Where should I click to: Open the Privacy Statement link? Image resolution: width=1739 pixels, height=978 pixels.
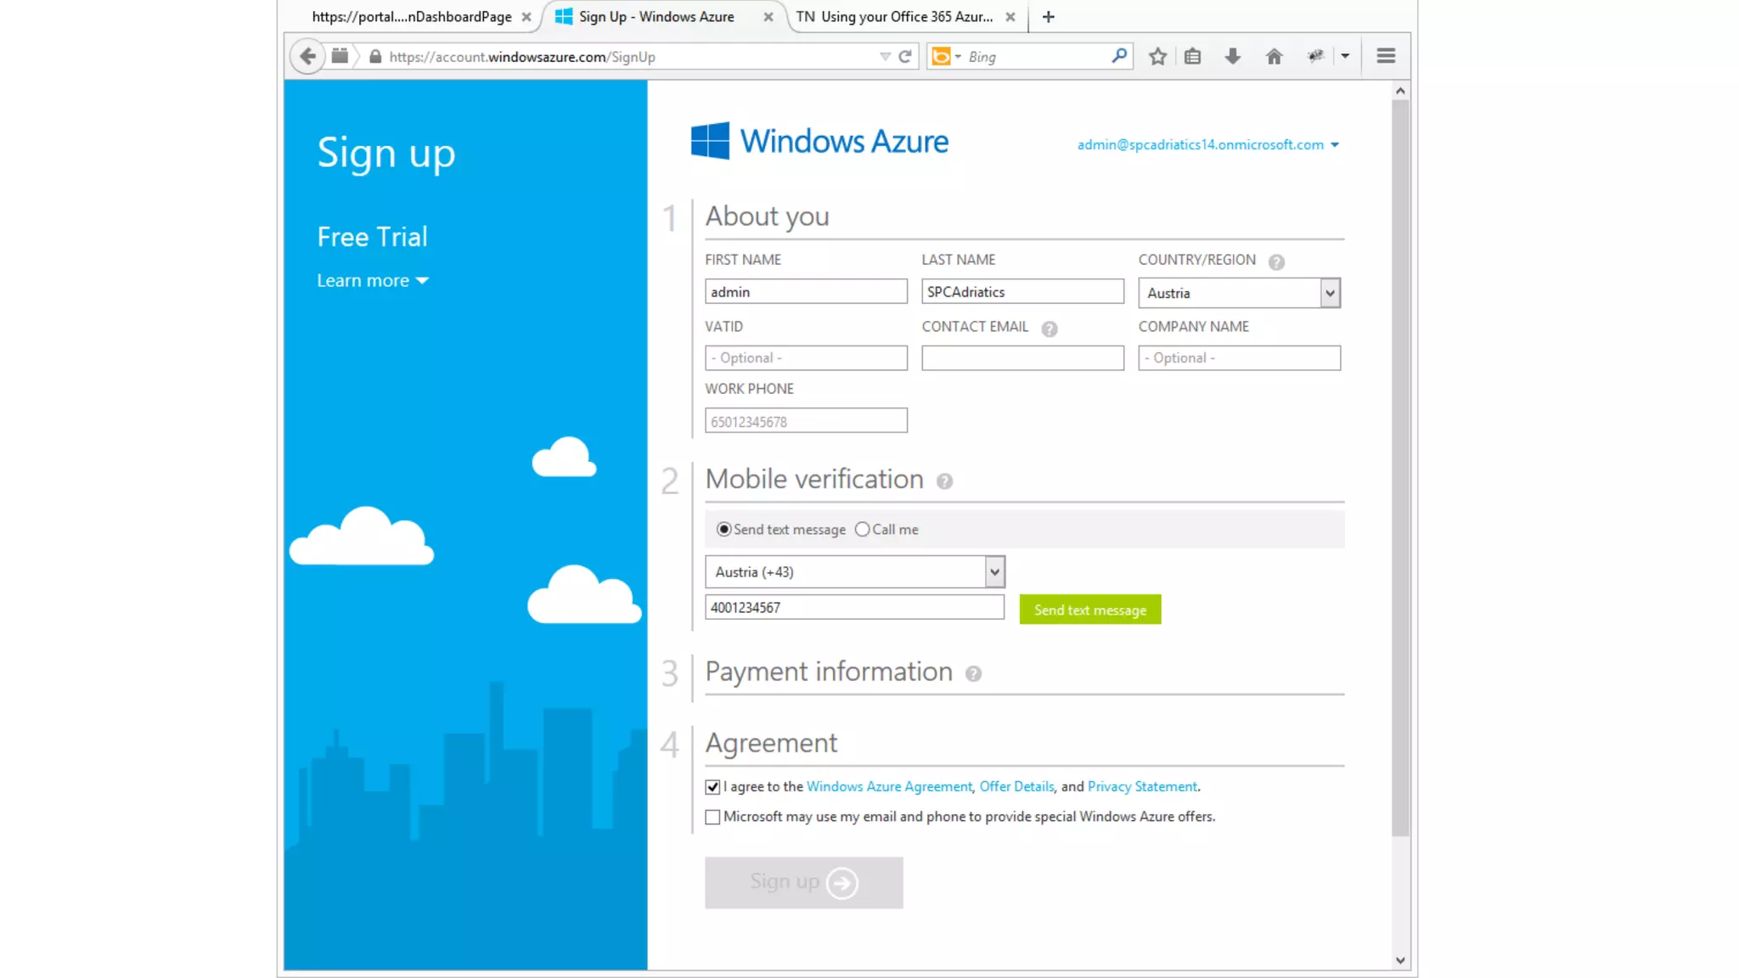click(x=1142, y=787)
